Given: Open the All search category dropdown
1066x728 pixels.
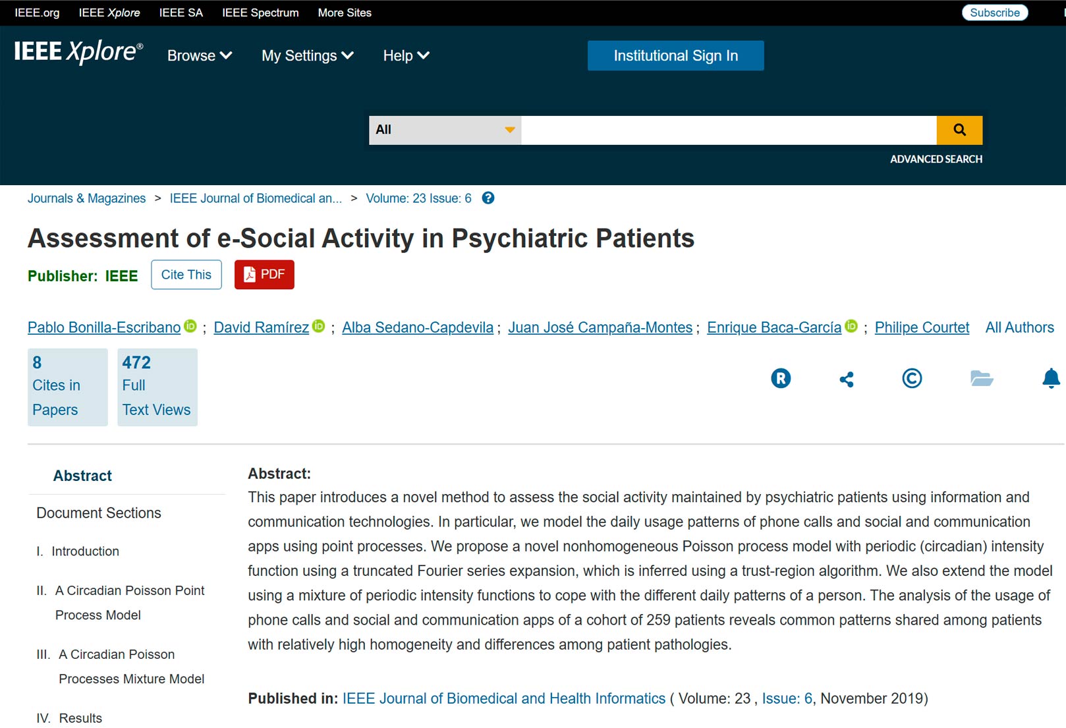Looking at the screenshot, I should pos(445,130).
